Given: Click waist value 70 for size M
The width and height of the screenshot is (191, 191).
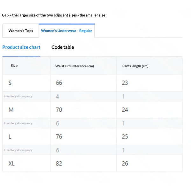Looking at the screenshot, I should pos(59,110).
